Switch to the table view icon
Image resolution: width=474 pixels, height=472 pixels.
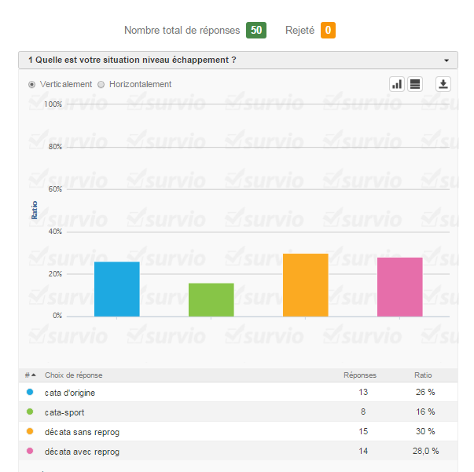(416, 84)
